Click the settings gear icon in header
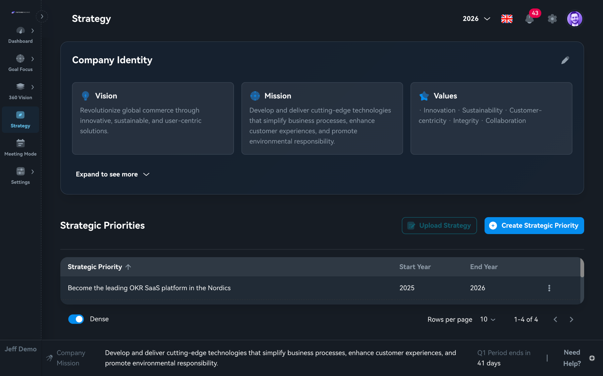The height and width of the screenshot is (376, 603). [x=552, y=19]
